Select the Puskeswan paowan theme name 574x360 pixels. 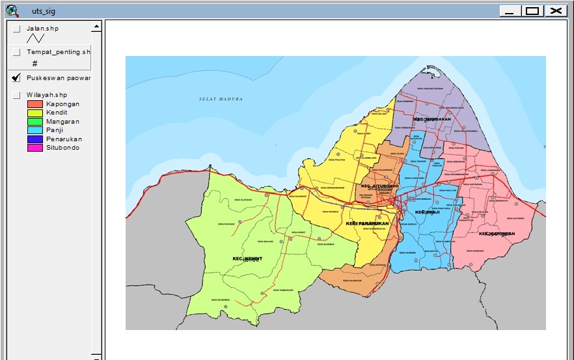point(59,78)
